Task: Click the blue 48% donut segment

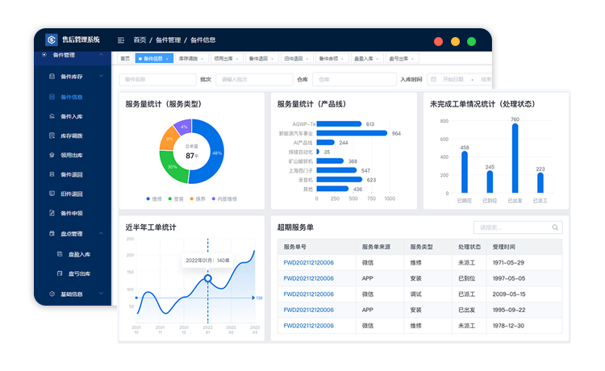Action: click(x=216, y=153)
